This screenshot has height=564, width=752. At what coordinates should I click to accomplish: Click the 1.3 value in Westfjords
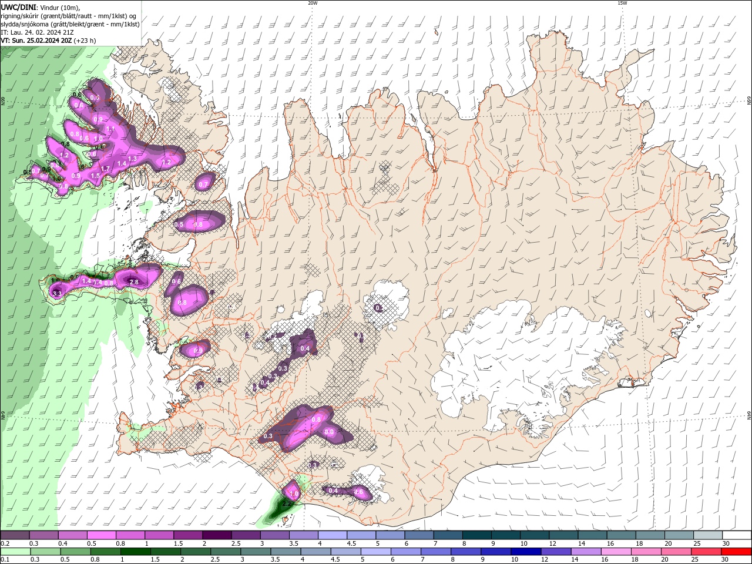click(x=132, y=159)
